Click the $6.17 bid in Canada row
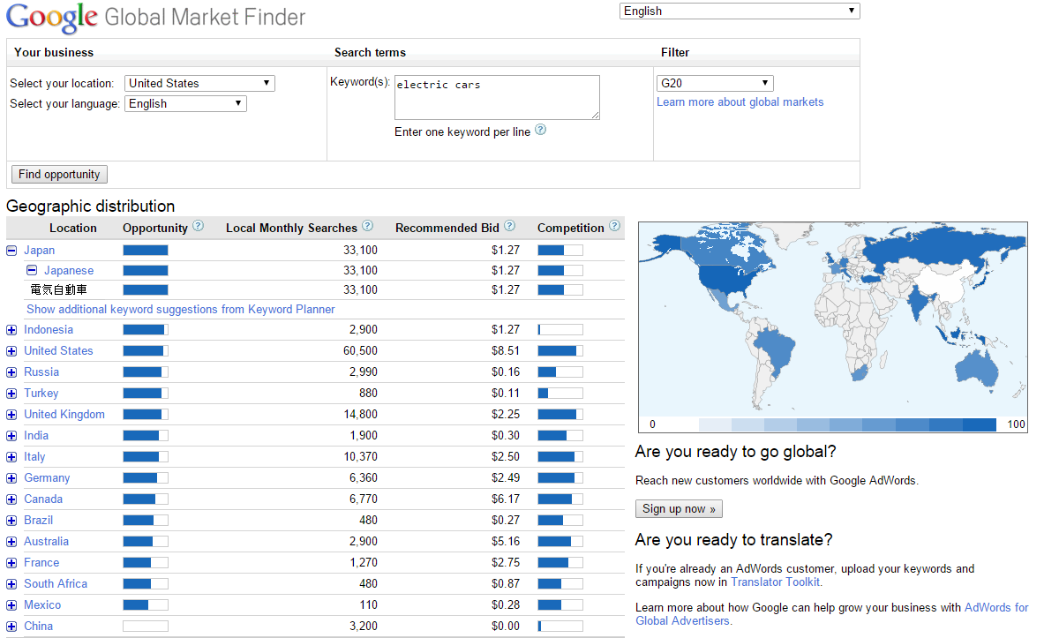Viewport: 1044px width, 638px height. click(x=506, y=499)
